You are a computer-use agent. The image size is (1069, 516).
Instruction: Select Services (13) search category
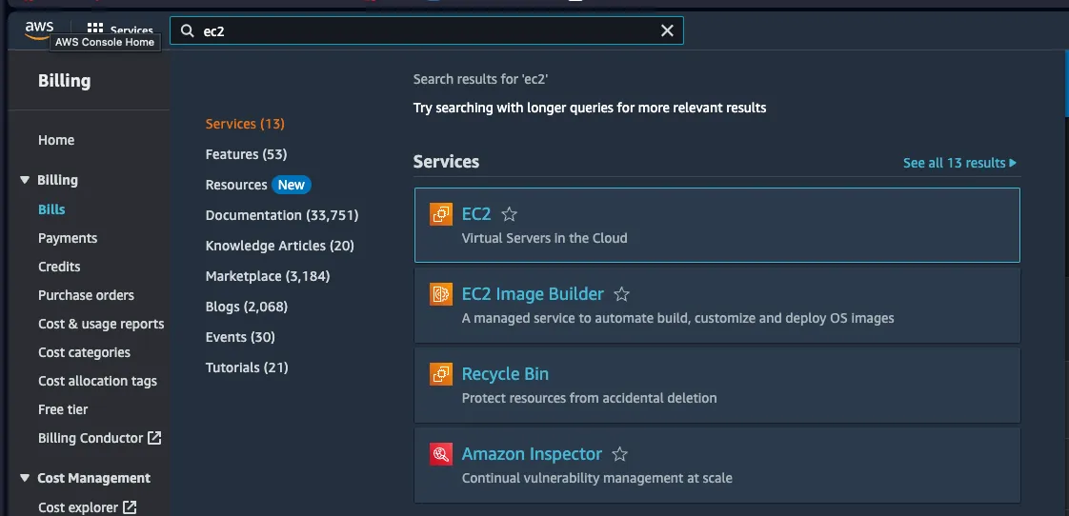click(x=245, y=124)
